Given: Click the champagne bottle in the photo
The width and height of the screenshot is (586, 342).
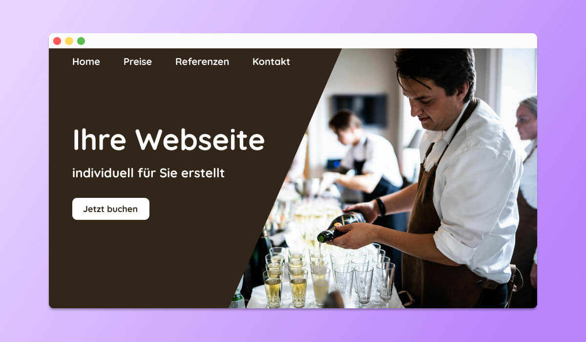Looking at the screenshot, I should (x=341, y=227).
